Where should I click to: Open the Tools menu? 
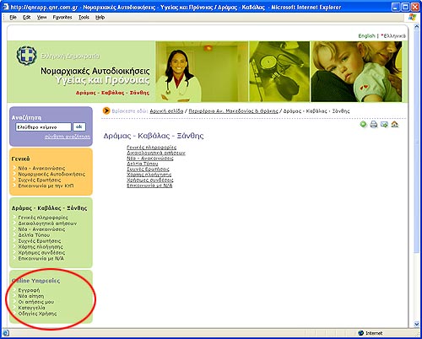(84, 18)
